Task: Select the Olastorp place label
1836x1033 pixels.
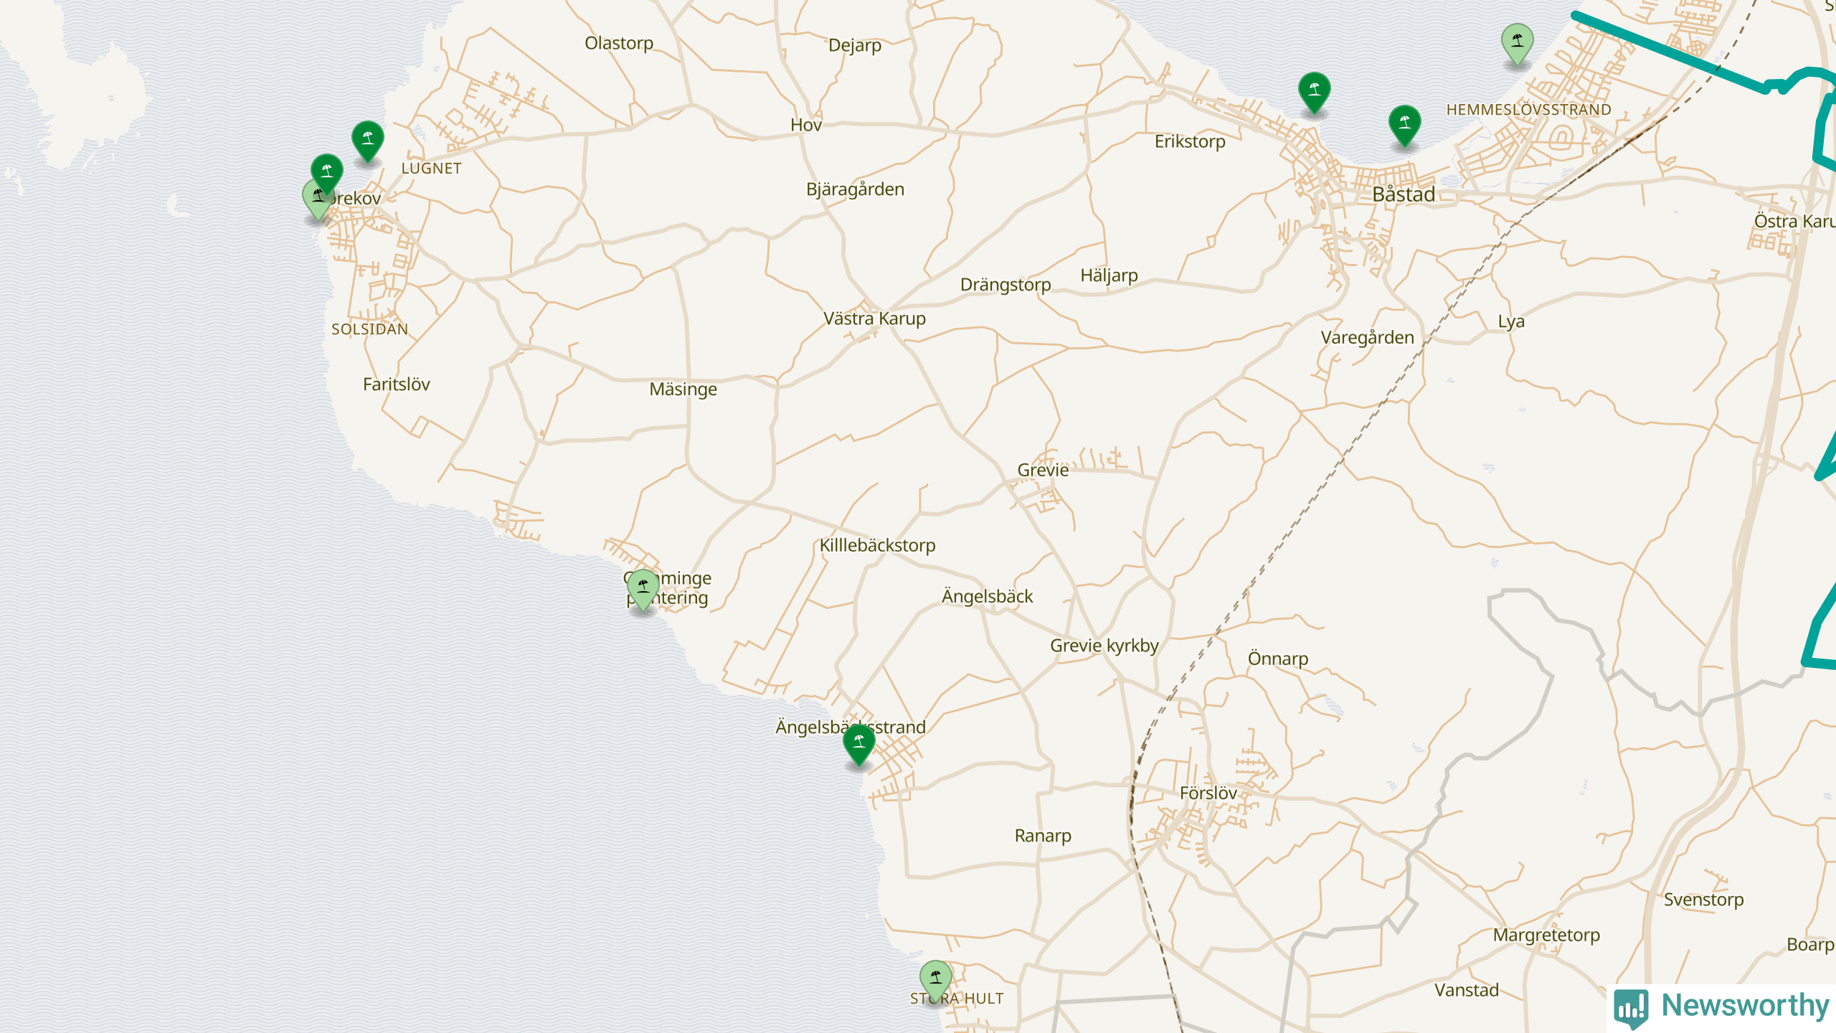Action: point(619,43)
